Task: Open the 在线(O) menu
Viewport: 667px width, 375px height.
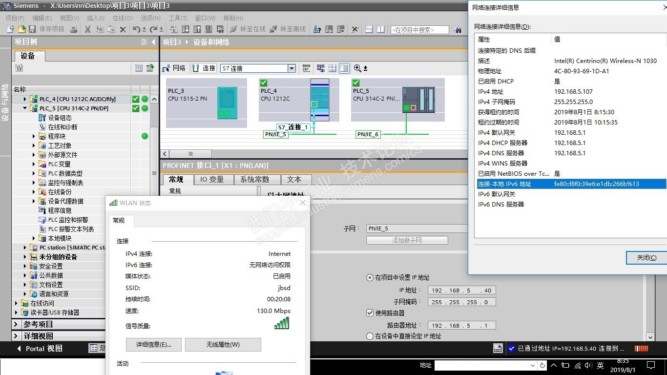Action: (123, 18)
